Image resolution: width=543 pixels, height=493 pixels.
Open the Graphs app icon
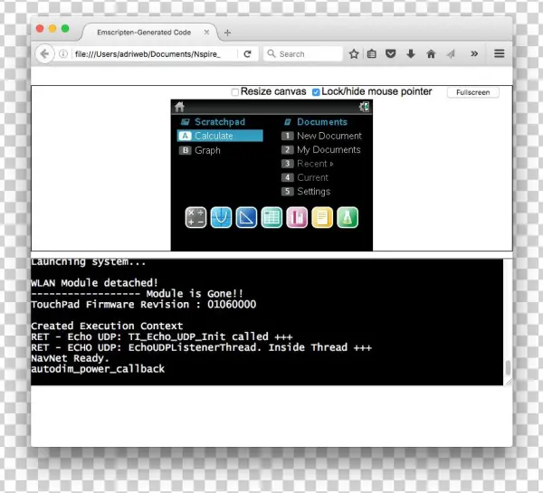tap(221, 218)
